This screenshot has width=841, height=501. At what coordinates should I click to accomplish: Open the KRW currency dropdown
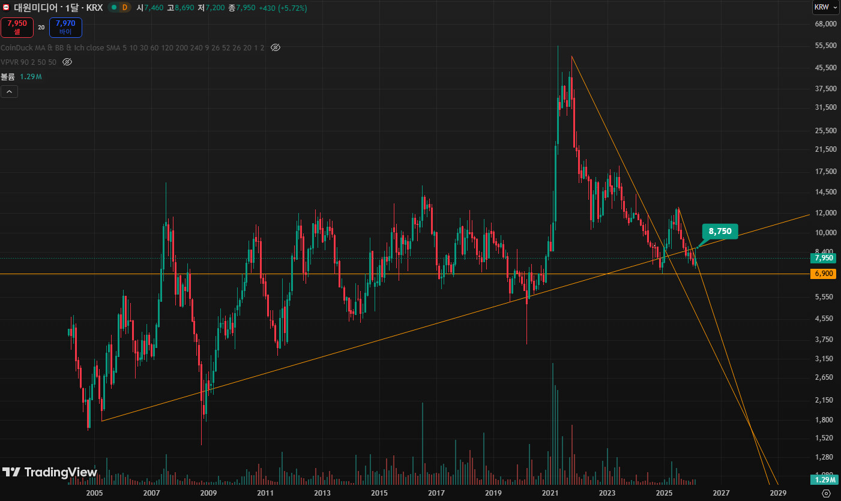(826, 8)
